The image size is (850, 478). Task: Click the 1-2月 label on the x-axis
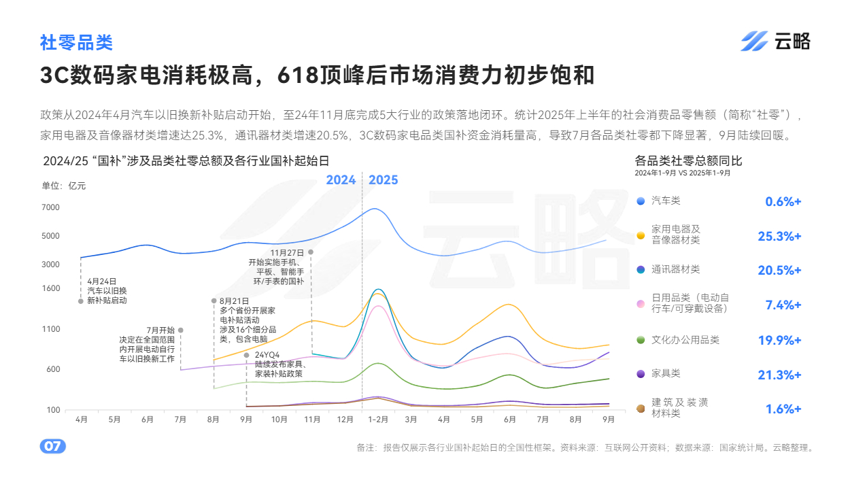[377, 420]
